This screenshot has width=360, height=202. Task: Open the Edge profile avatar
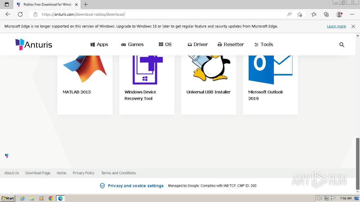[339, 14]
